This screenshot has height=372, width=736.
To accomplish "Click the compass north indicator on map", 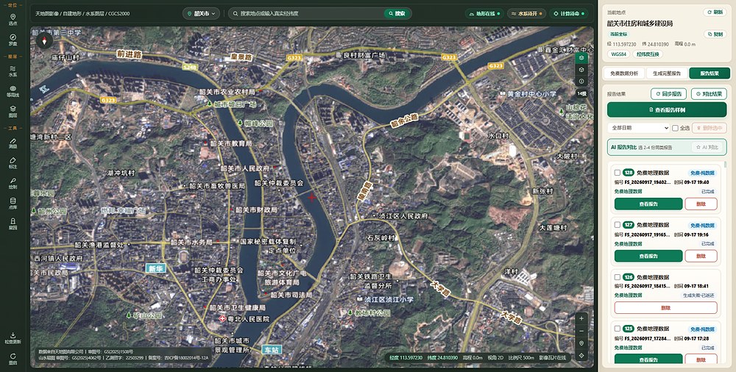I will click(45, 41).
